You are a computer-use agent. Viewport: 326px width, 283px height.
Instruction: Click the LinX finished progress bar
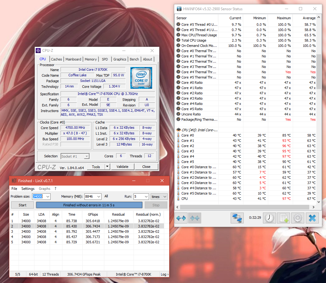pos(89,205)
